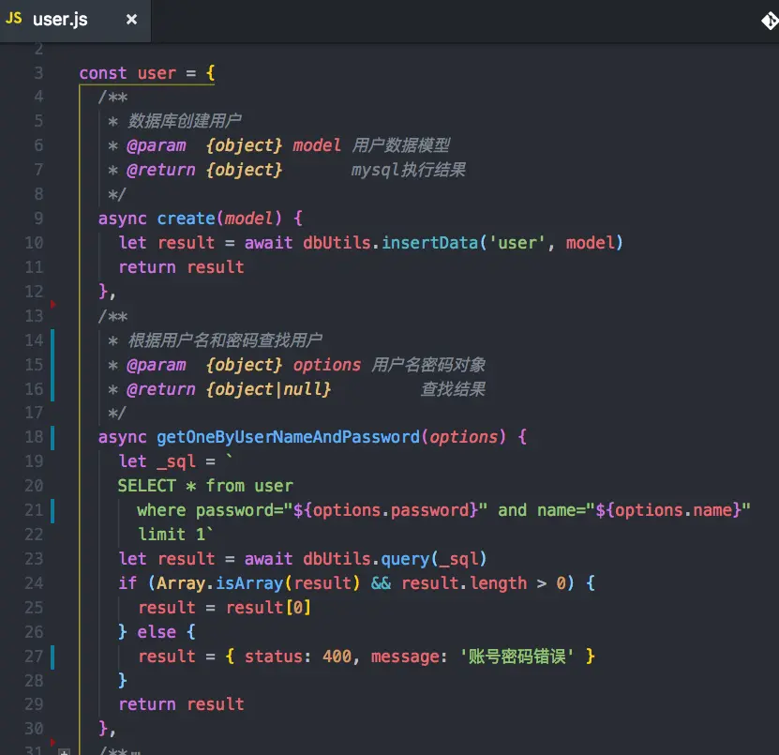Click 'const user = {' declaration
Viewport: 779px width, 755px height.
pyautogui.click(x=147, y=73)
